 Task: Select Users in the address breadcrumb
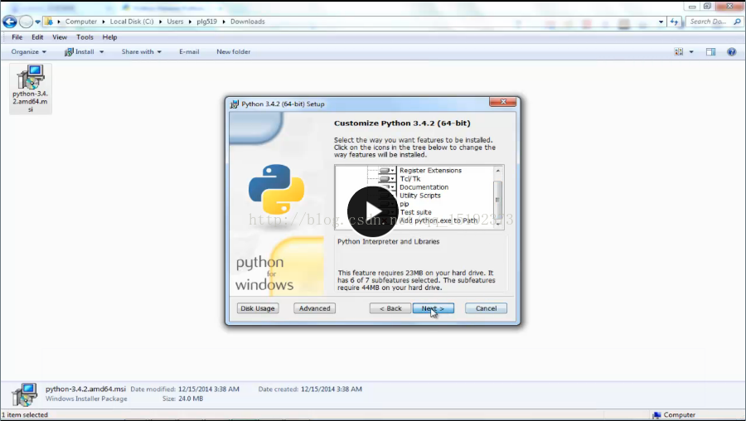coord(175,22)
